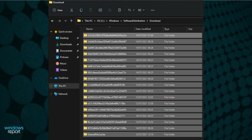The width and height of the screenshot is (252, 140).
Task: Unpin Desktop using its pin icon
Action: click(x=78, y=38)
